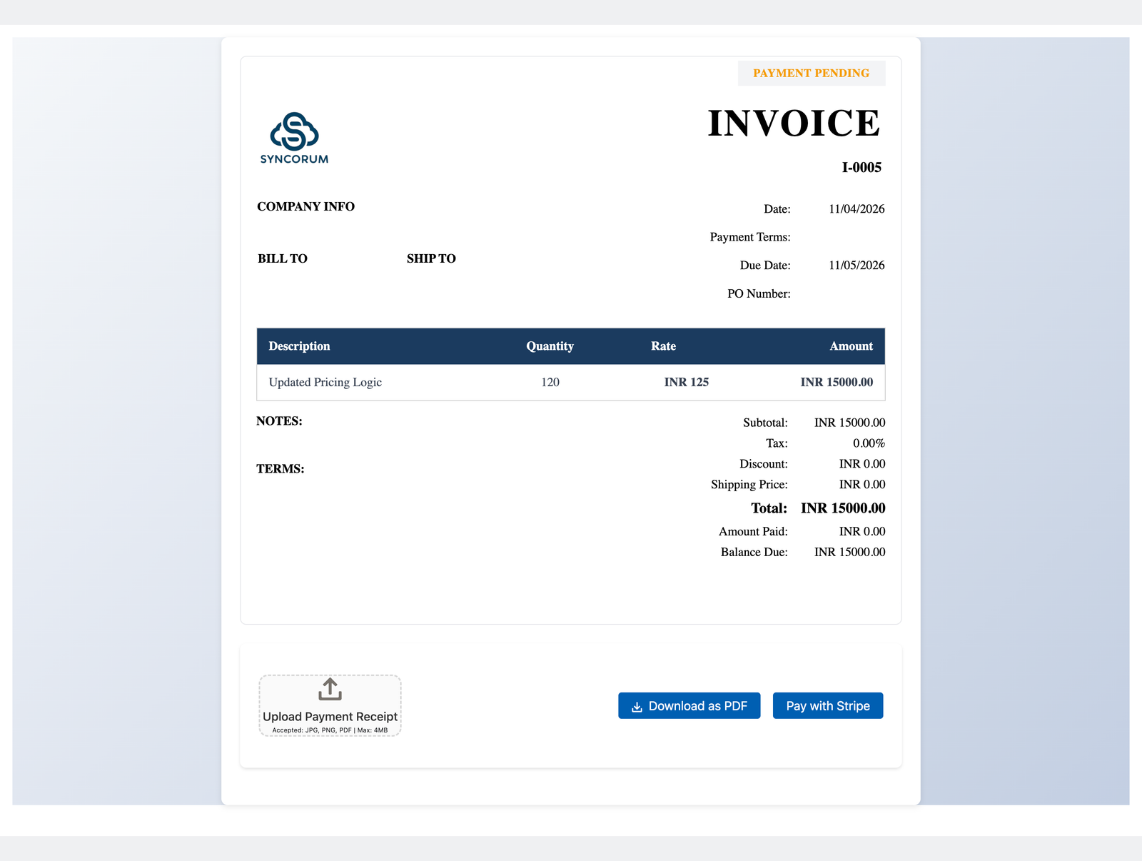The image size is (1142, 861).
Task: Click the PO Number label
Action: tap(759, 293)
